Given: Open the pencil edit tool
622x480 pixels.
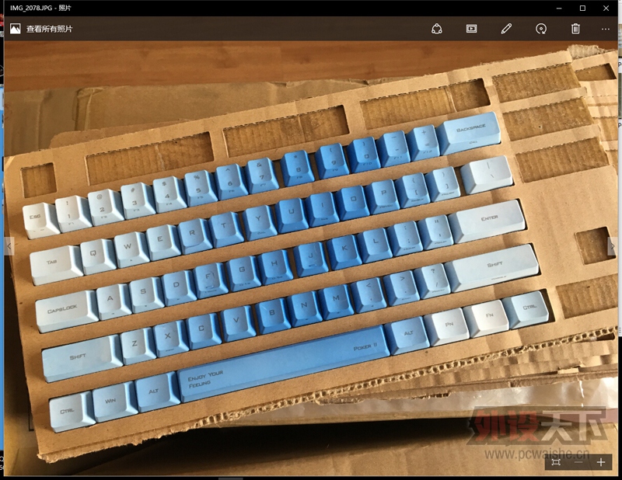Looking at the screenshot, I should (x=506, y=29).
